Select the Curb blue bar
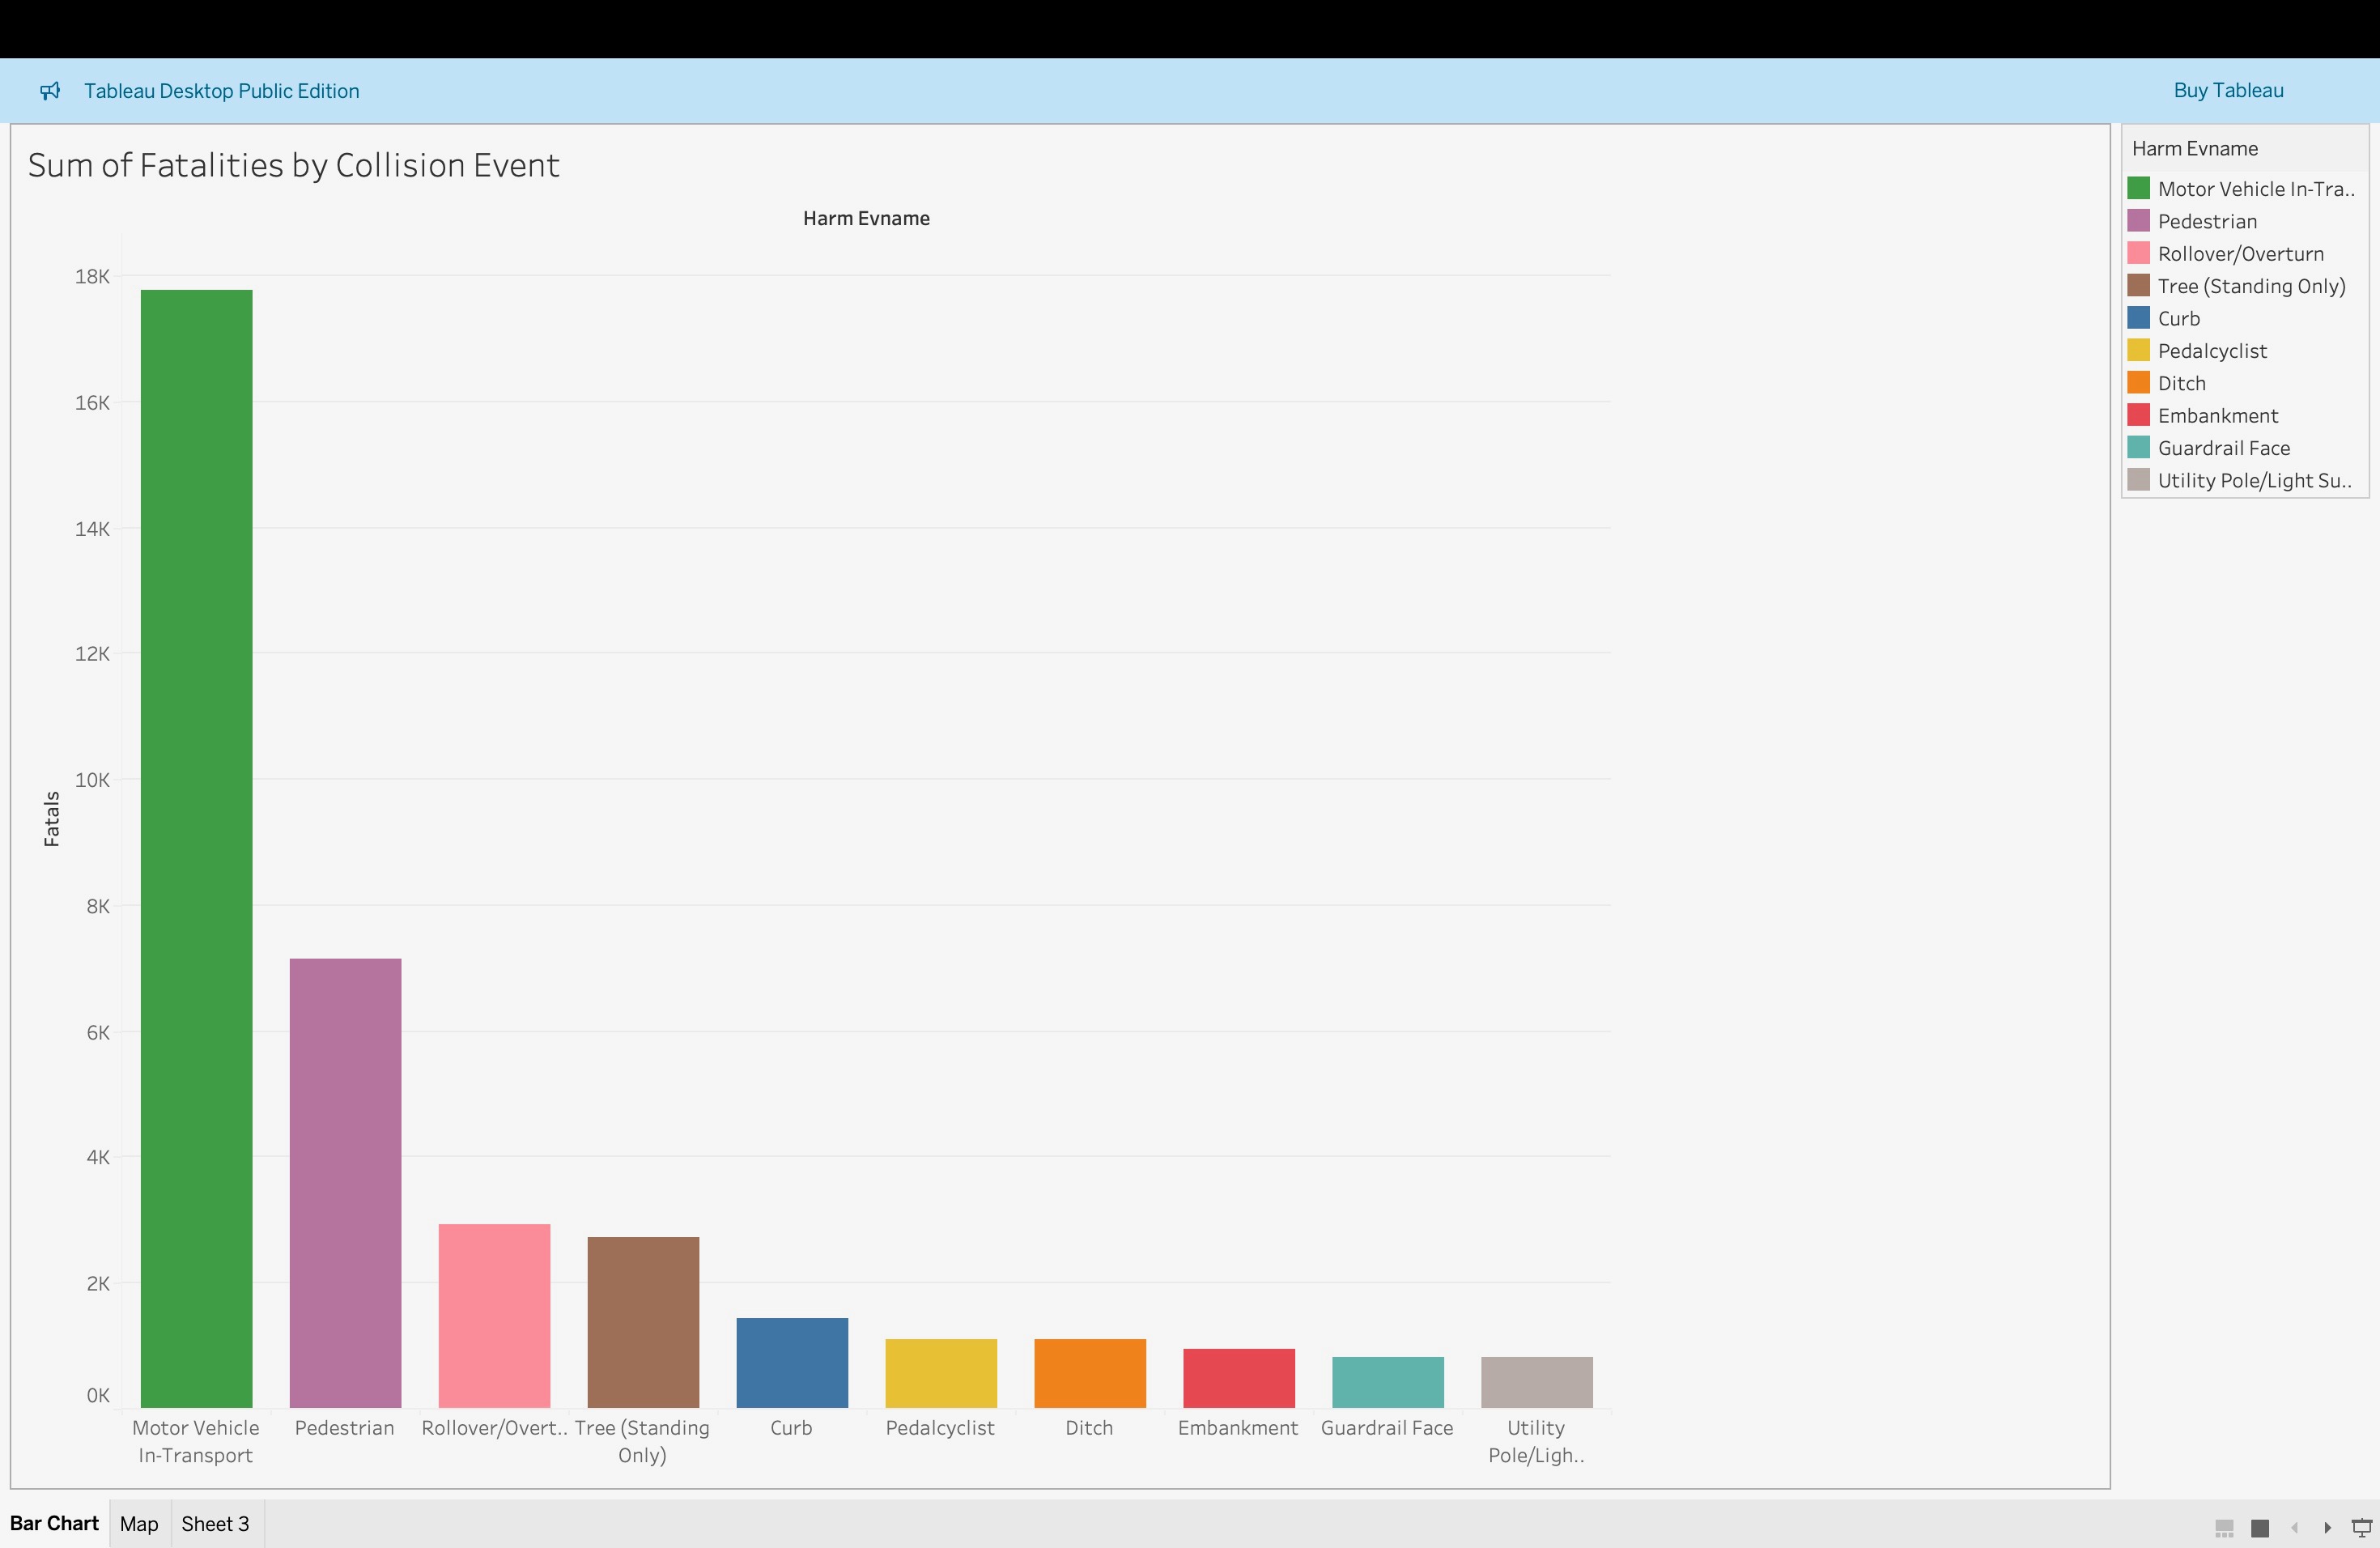Viewport: 2380px width, 1548px height. tap(792, 1363)
